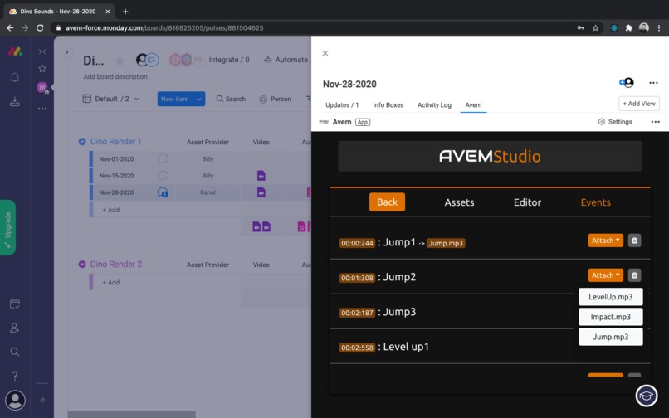Image resolution: width=669 pixels, height=418 pixels.
Task: Open Avem app three-dots menu
Action: [x=655, y=122]
